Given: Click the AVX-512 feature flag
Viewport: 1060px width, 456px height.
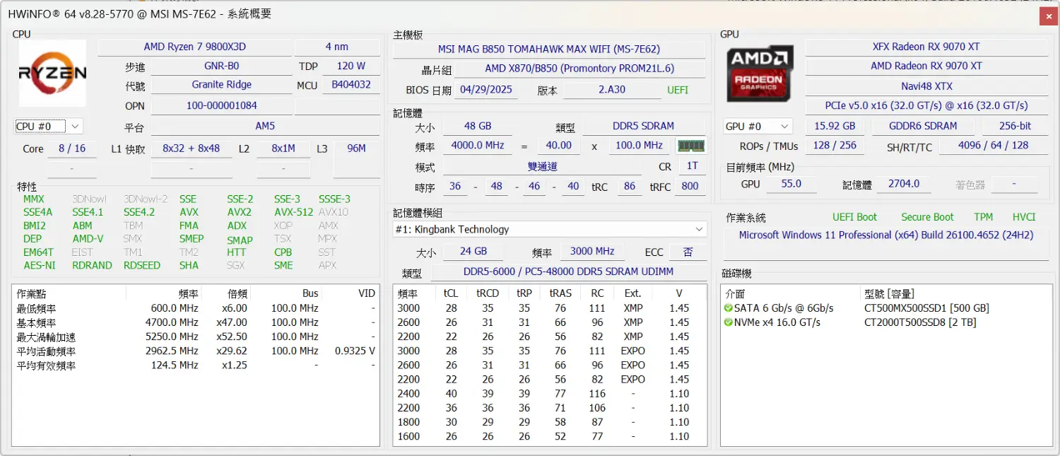Looking at the screenshot, I should click(293, 212).
